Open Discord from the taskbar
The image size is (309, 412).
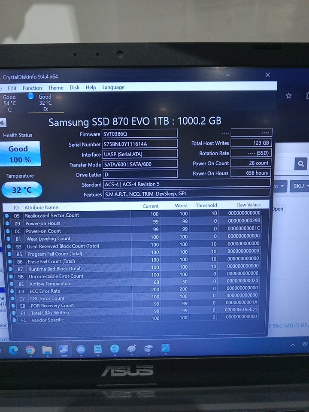(81, 349)
